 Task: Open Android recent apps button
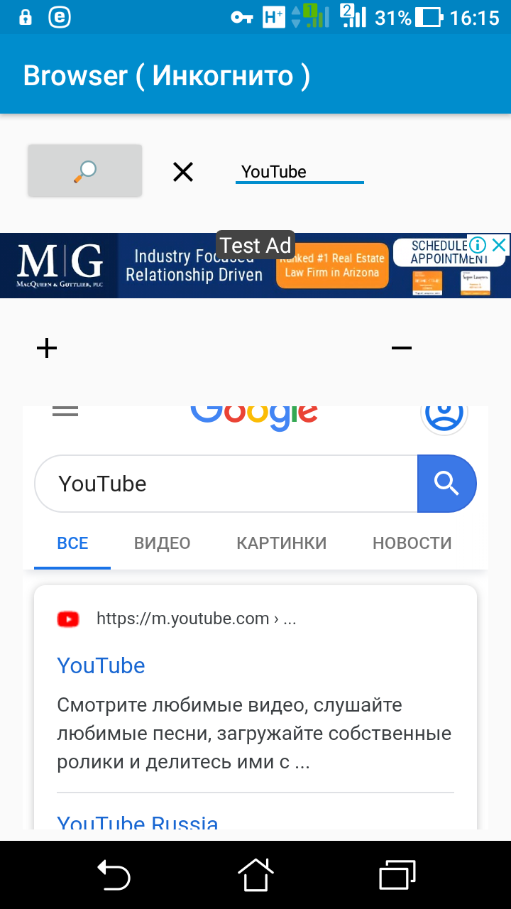[x=397, y=875]
